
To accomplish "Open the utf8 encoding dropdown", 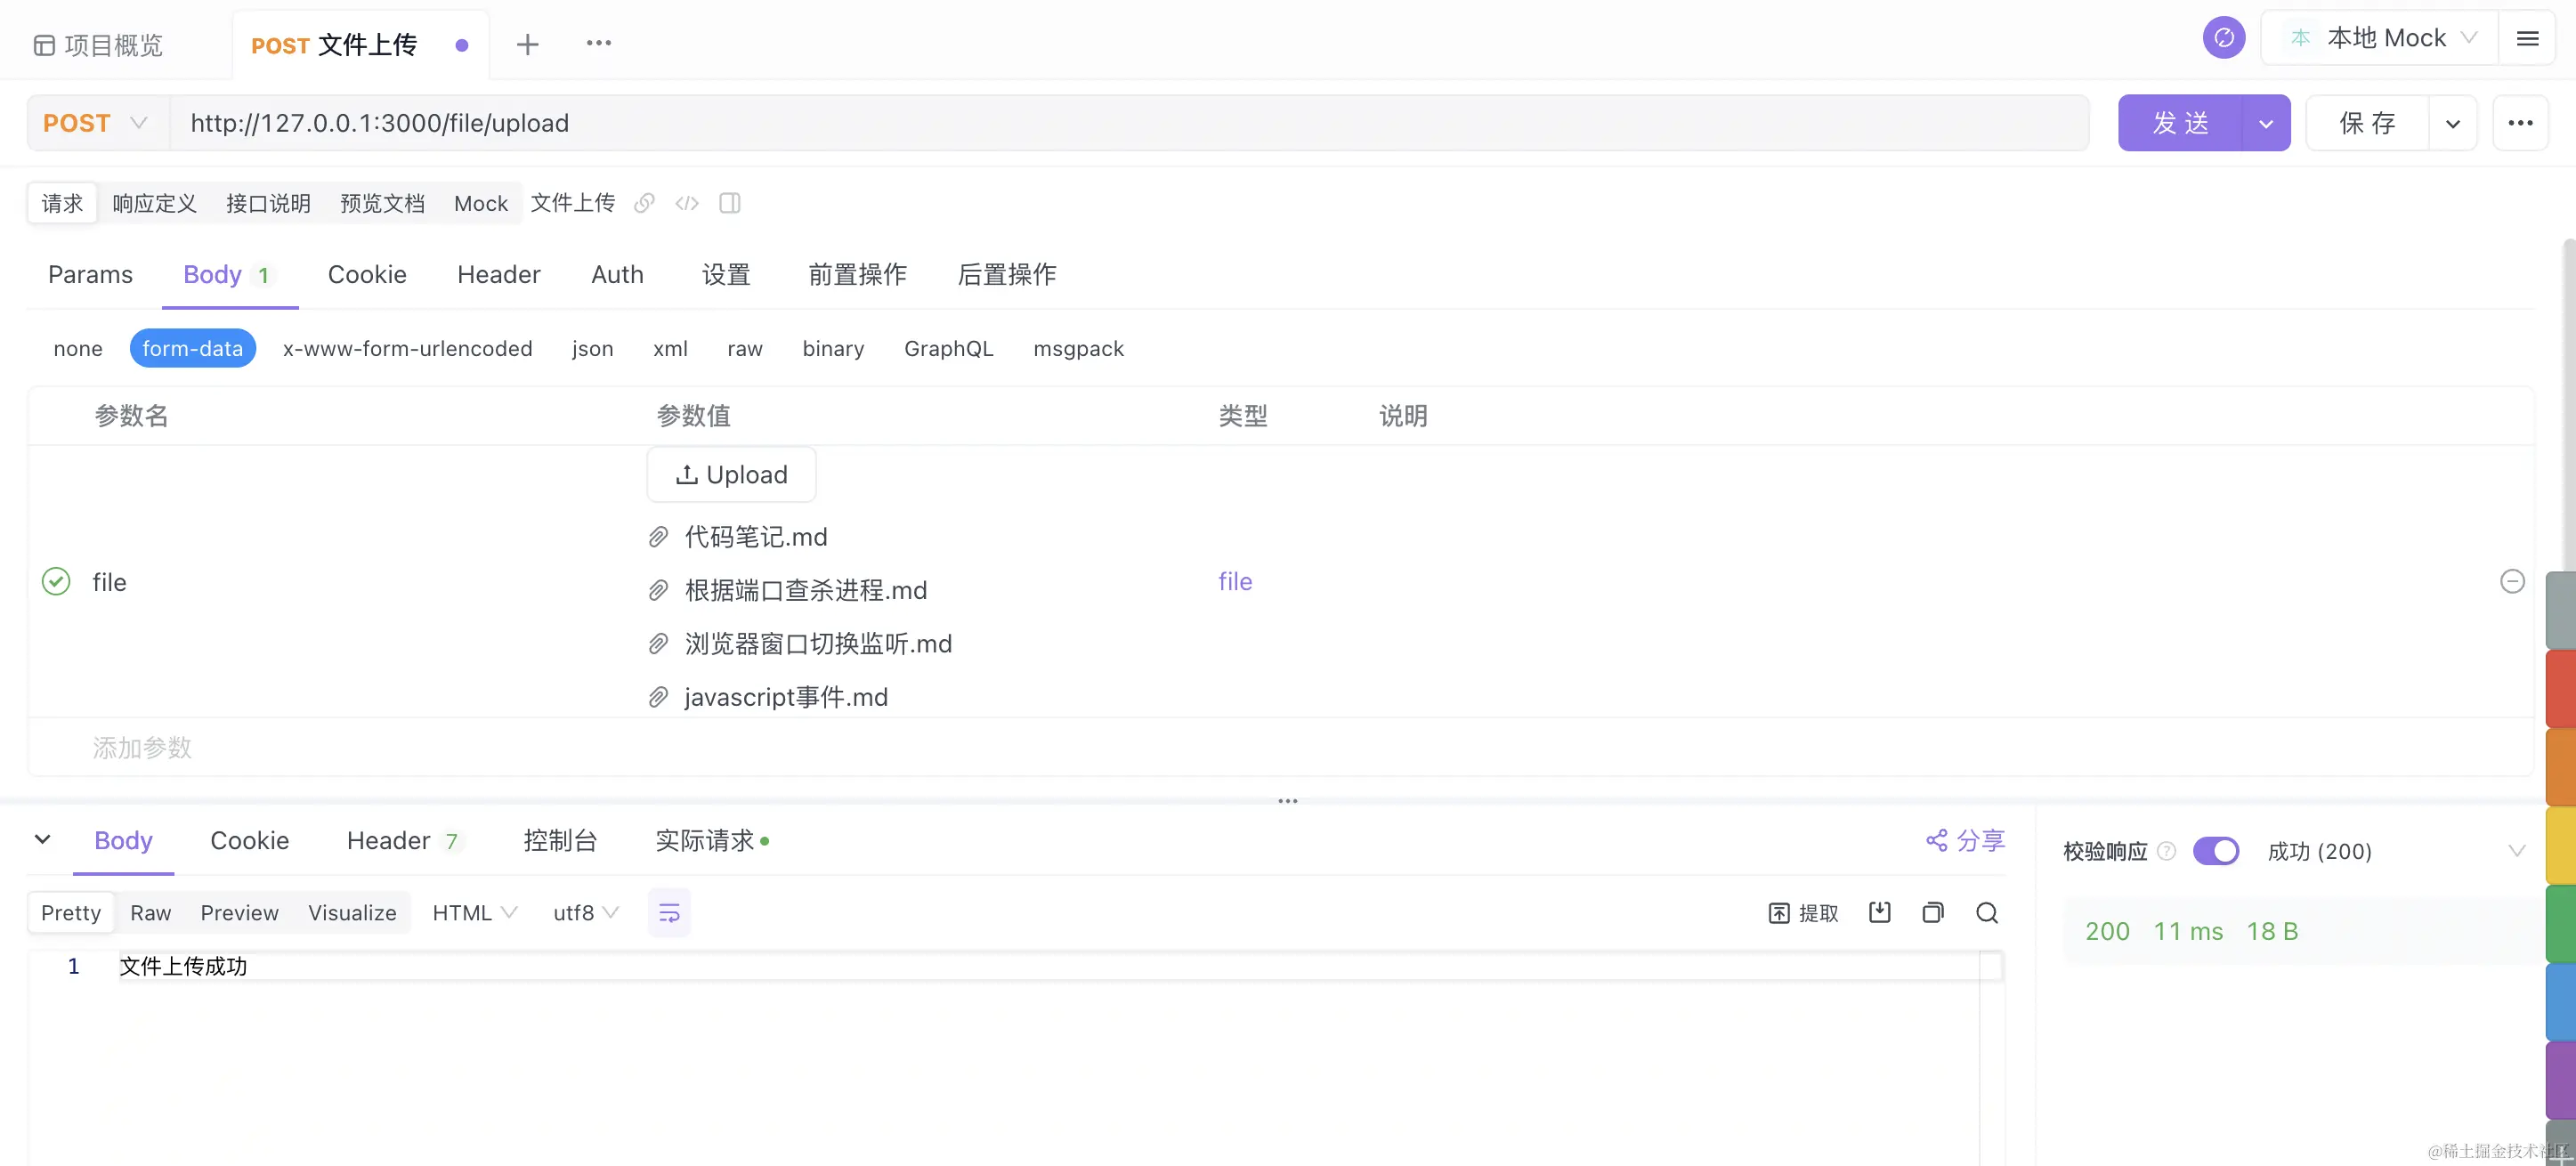I will click(585, 912).
